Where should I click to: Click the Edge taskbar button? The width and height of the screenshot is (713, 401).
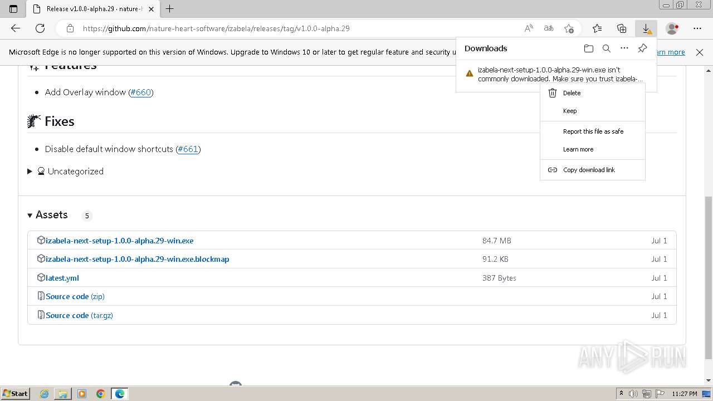point(120,394)
